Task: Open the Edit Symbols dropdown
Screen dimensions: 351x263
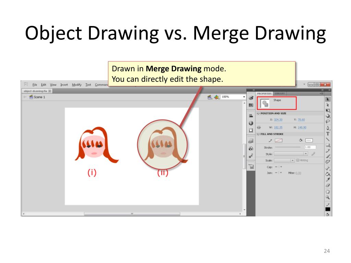Action: [217, 97]
